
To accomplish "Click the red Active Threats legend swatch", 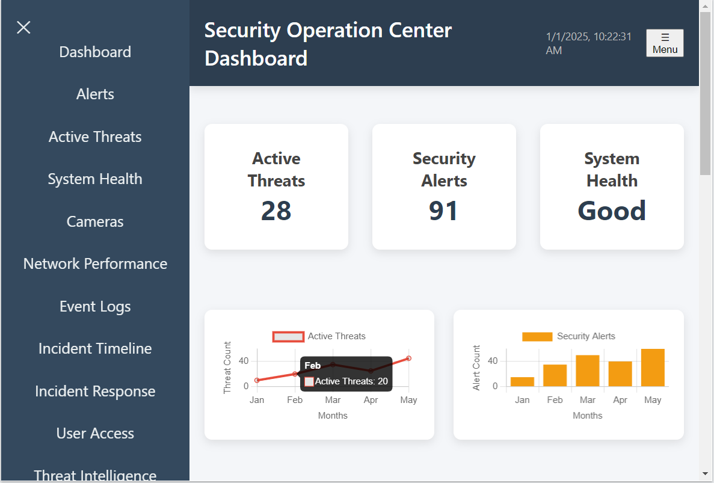I will tap(288, 336).
